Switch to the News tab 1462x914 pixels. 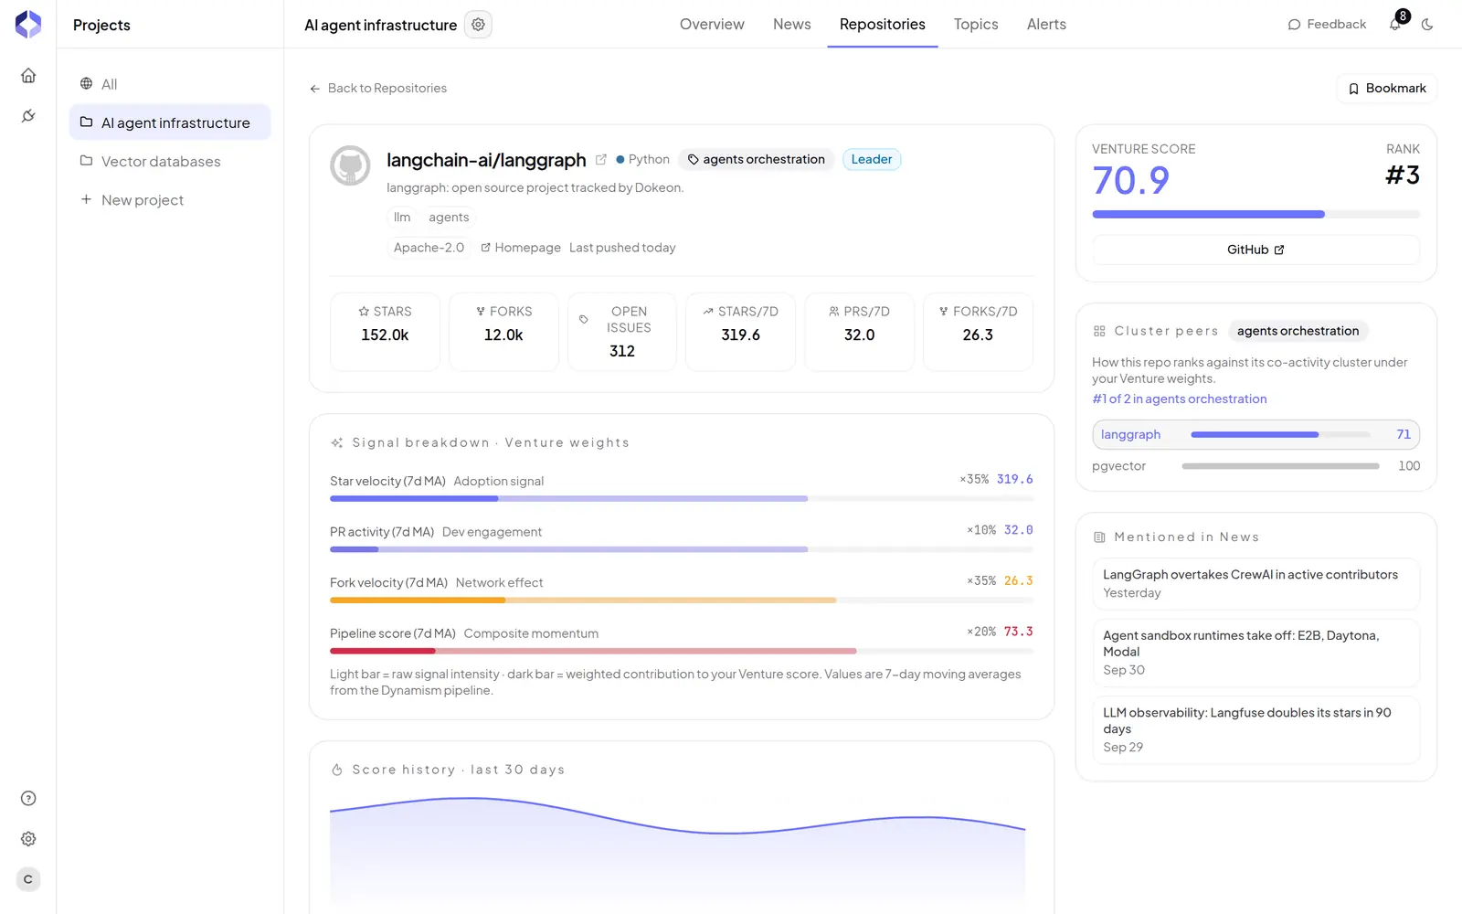coord(792,25)
